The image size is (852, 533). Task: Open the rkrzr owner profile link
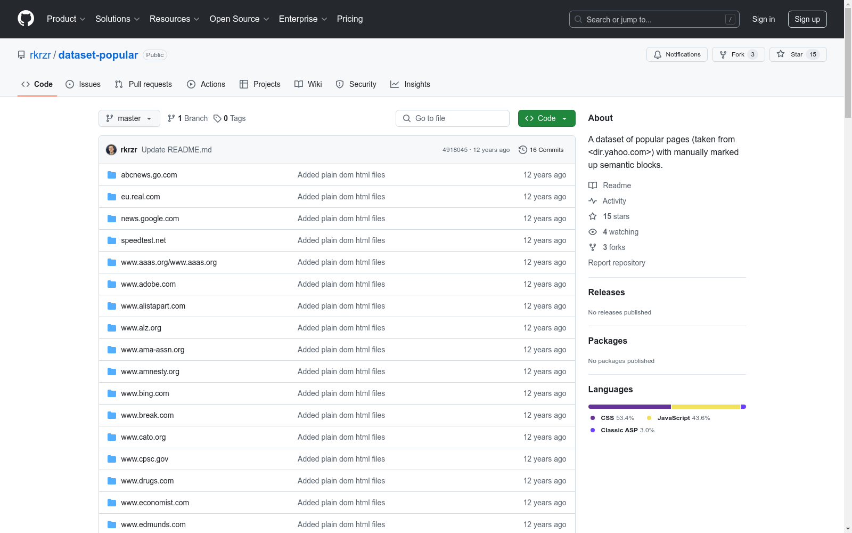coord(40,55)
